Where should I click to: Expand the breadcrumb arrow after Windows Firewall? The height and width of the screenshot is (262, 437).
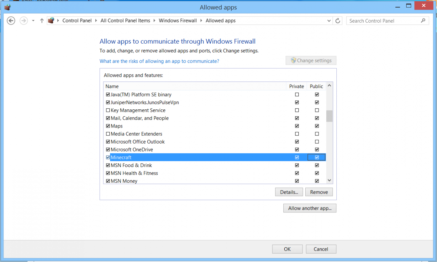[201, 21]
